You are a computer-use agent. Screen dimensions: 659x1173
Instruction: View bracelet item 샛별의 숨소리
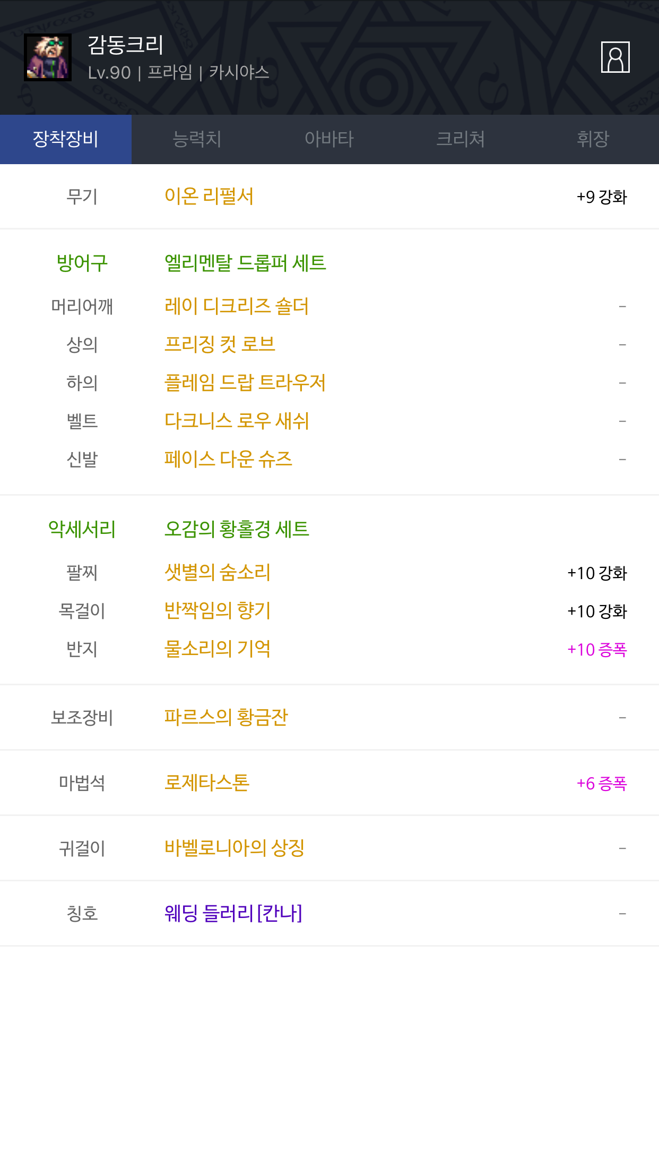(x=218, y=573)
